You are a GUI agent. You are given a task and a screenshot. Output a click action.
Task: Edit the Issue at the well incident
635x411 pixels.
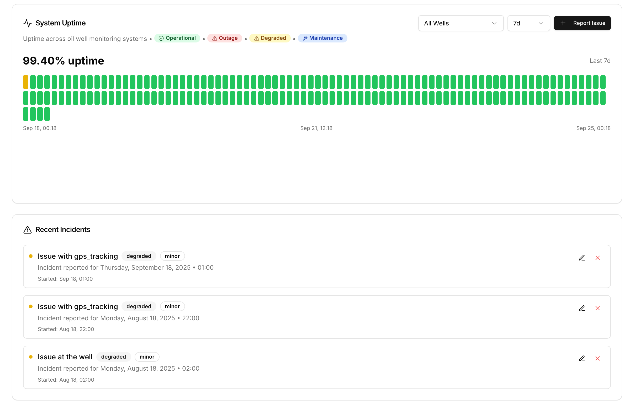(582, 359)
